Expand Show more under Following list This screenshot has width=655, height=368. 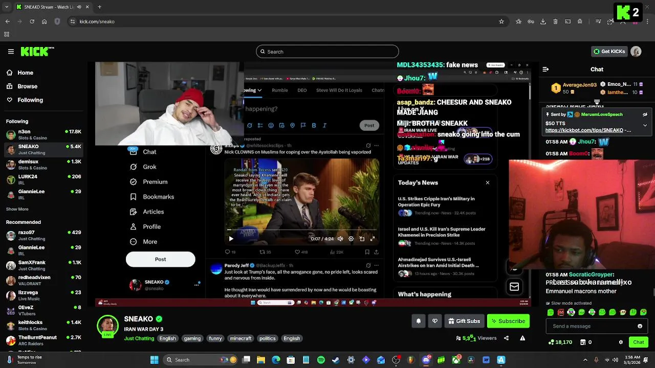(x=17, y=209)
